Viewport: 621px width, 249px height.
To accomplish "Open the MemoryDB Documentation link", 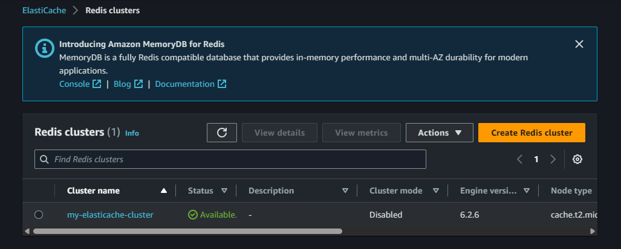I will (184, 84).
